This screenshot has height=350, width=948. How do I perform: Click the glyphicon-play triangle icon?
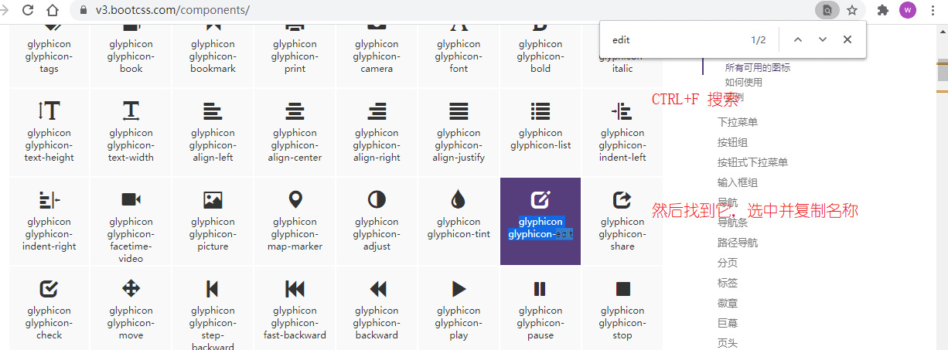coord(459,289)
